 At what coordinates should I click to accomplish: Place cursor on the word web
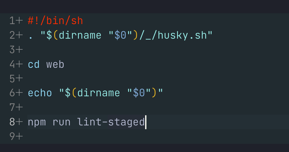point(55,65)
